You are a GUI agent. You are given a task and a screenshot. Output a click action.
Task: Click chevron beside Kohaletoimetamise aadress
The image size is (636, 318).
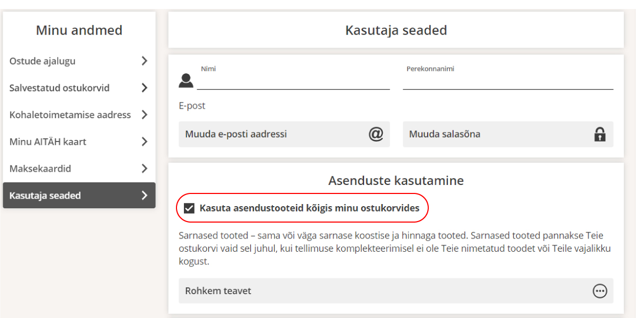144,115
